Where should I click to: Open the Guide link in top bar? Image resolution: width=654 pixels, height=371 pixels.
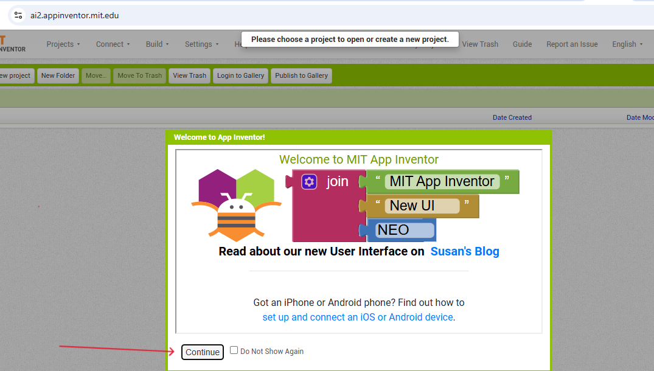pos(522,44)
